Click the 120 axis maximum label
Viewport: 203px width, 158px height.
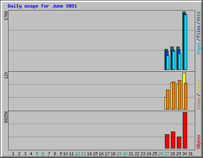pos(6,75)
